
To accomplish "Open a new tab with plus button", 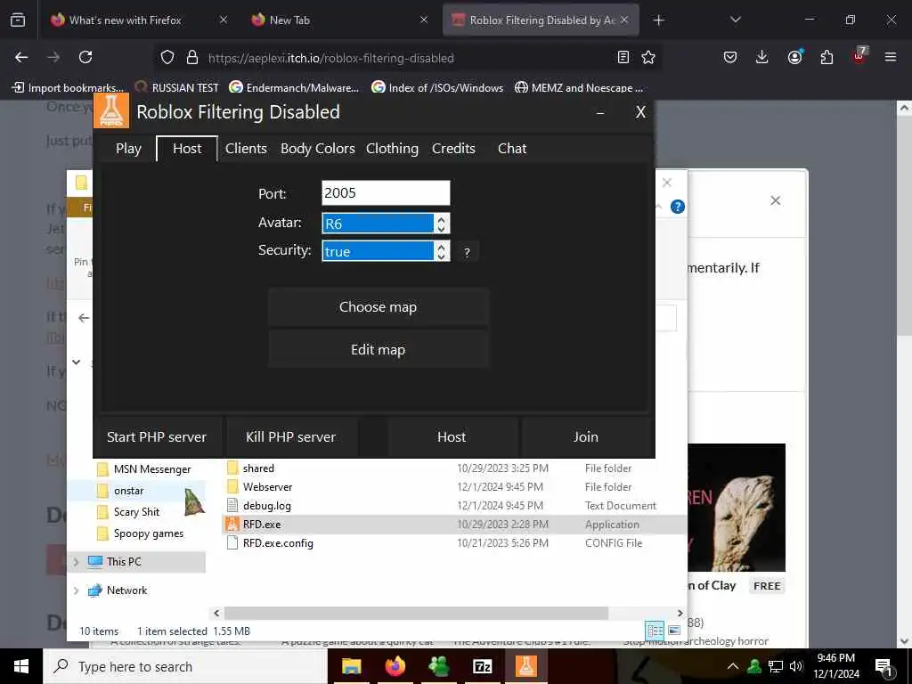I will [658, 20].
